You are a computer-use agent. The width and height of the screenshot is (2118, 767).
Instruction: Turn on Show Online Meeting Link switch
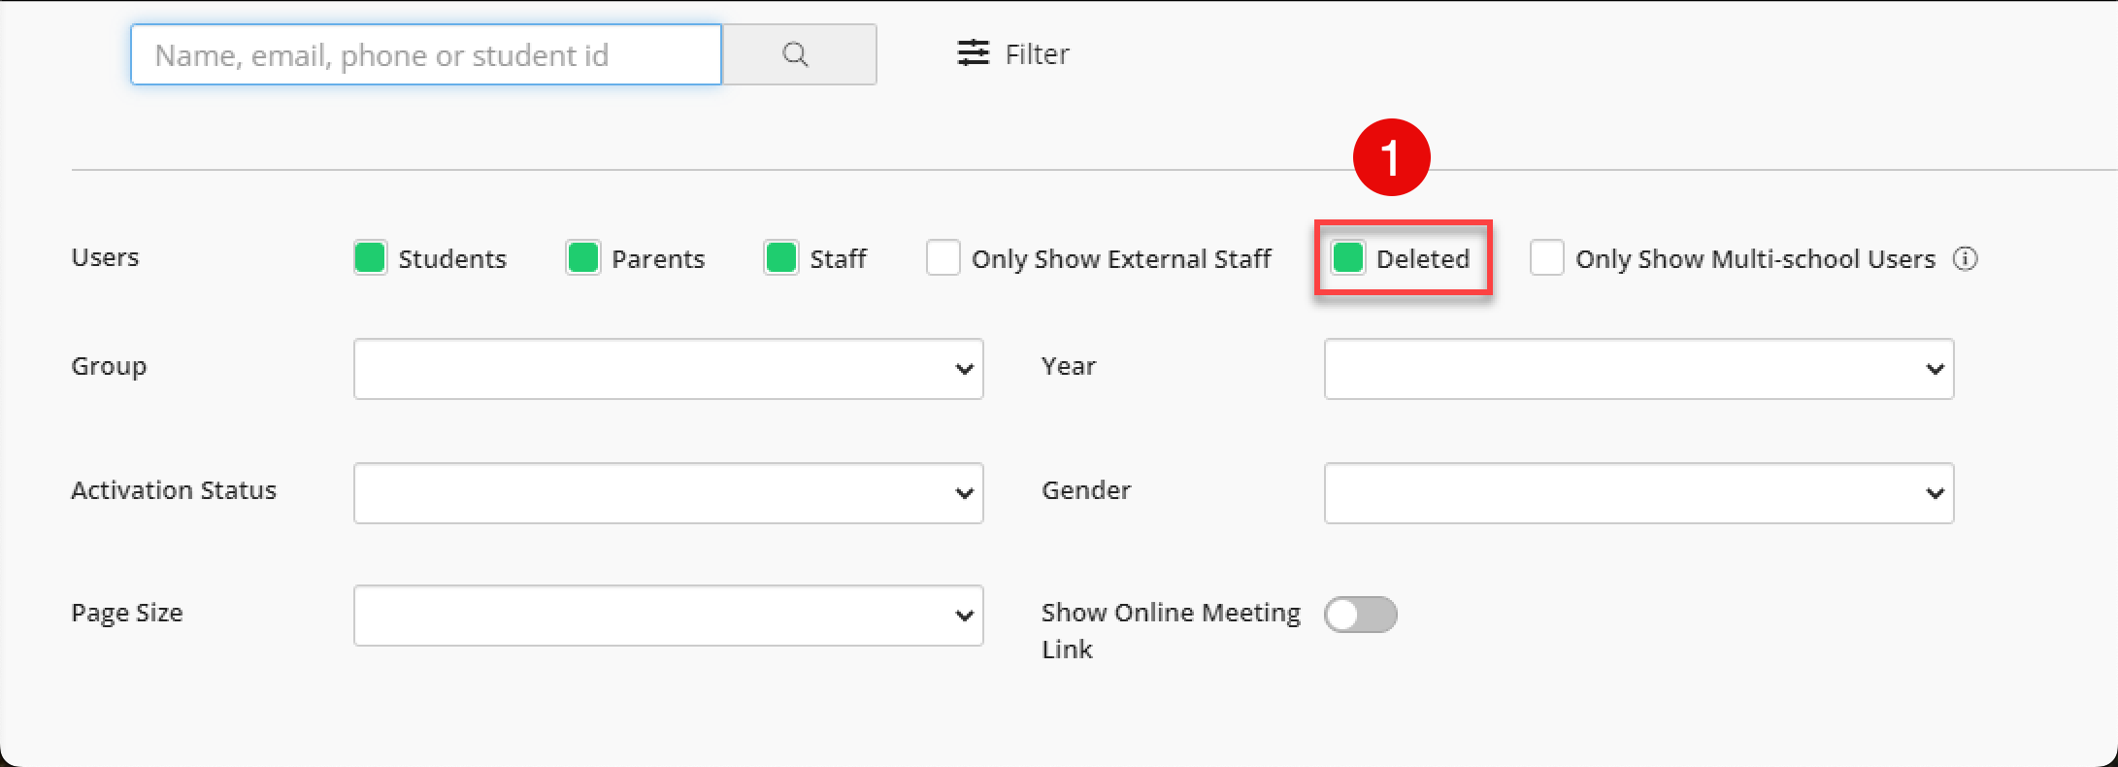click(x=1360, y=615)
